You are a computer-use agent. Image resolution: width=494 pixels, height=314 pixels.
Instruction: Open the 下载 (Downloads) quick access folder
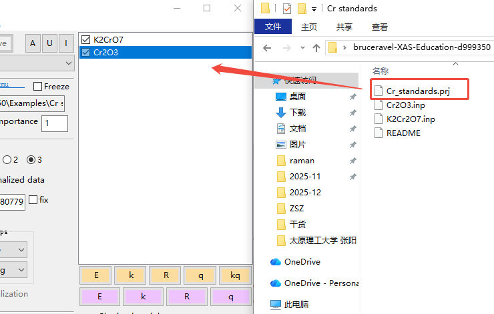click(297, 112)
